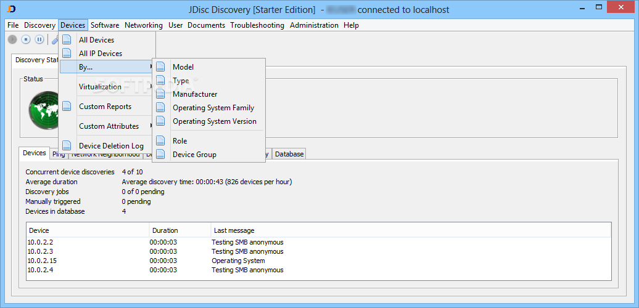This screenshot has width=639, height=308.
Task: Select the 10.0.2.3 device row
Action: coord(319,251)
